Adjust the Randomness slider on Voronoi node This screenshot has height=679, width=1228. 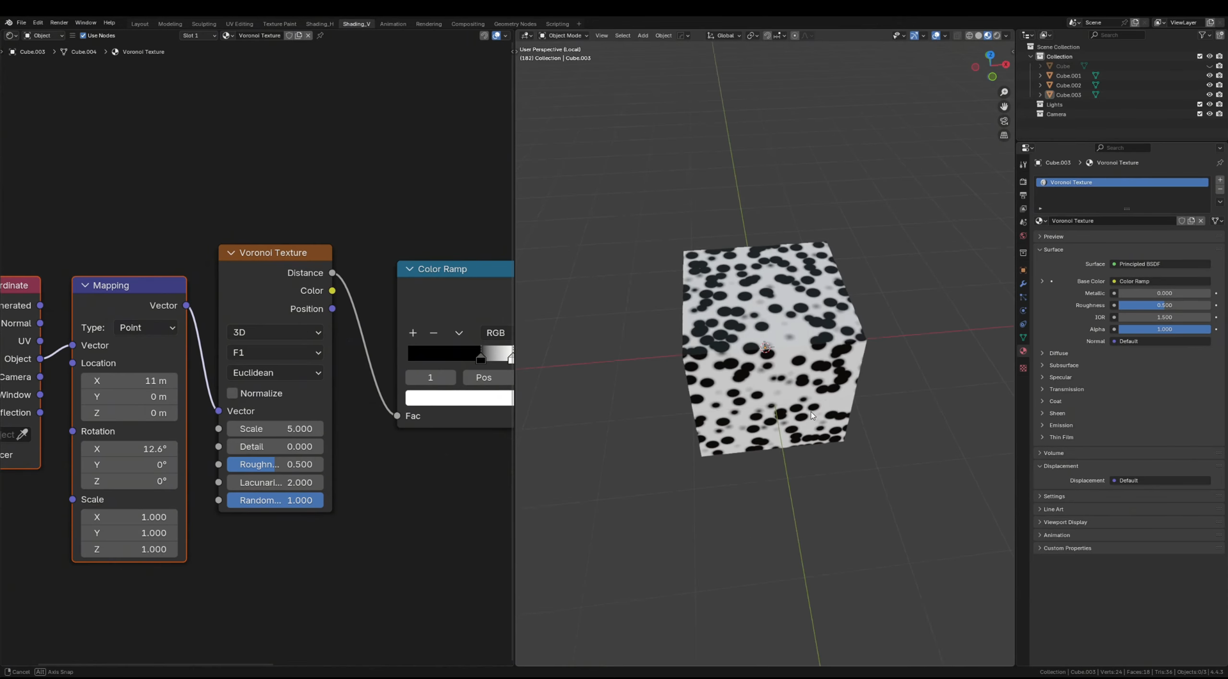click(x=275, y=500)
